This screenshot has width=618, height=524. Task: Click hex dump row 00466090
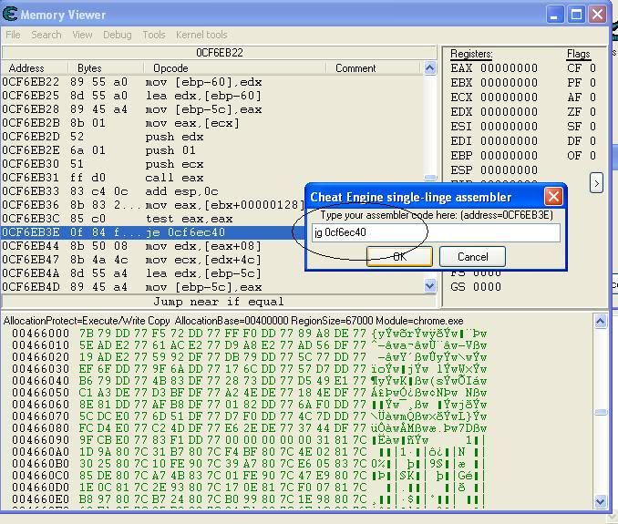coord(249,439)
